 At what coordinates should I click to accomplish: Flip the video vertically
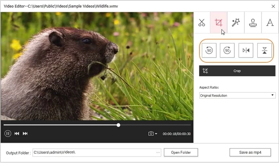click(x=264, y=50)
